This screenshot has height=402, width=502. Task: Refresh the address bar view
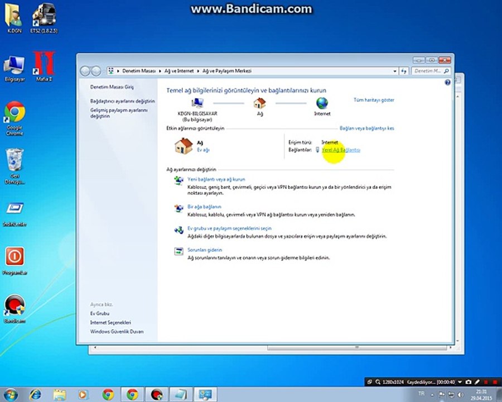tap(404, 71)
